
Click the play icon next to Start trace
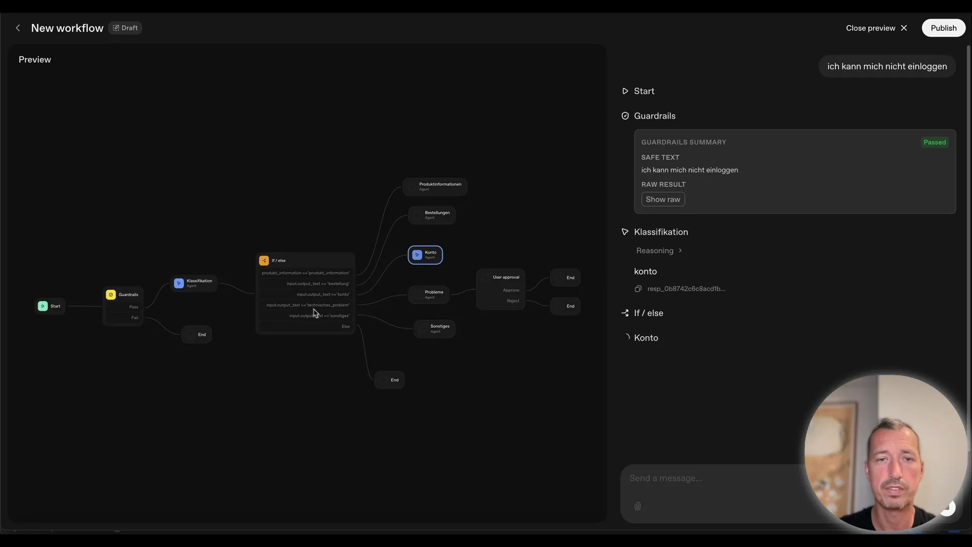(625, 91)
